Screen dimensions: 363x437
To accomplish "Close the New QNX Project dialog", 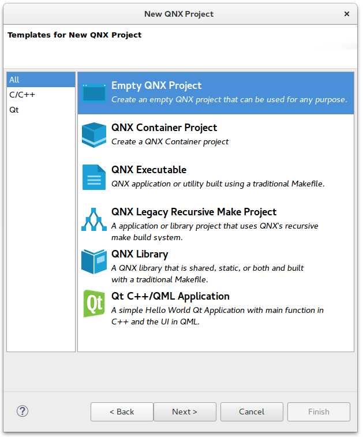I will coord(347,14).
